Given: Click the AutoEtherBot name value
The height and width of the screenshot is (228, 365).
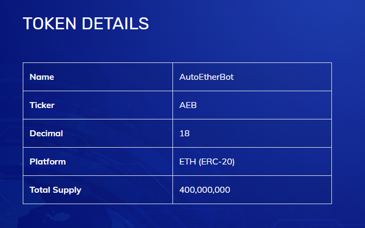Looking at the screenshot, I should pos(206,77).
